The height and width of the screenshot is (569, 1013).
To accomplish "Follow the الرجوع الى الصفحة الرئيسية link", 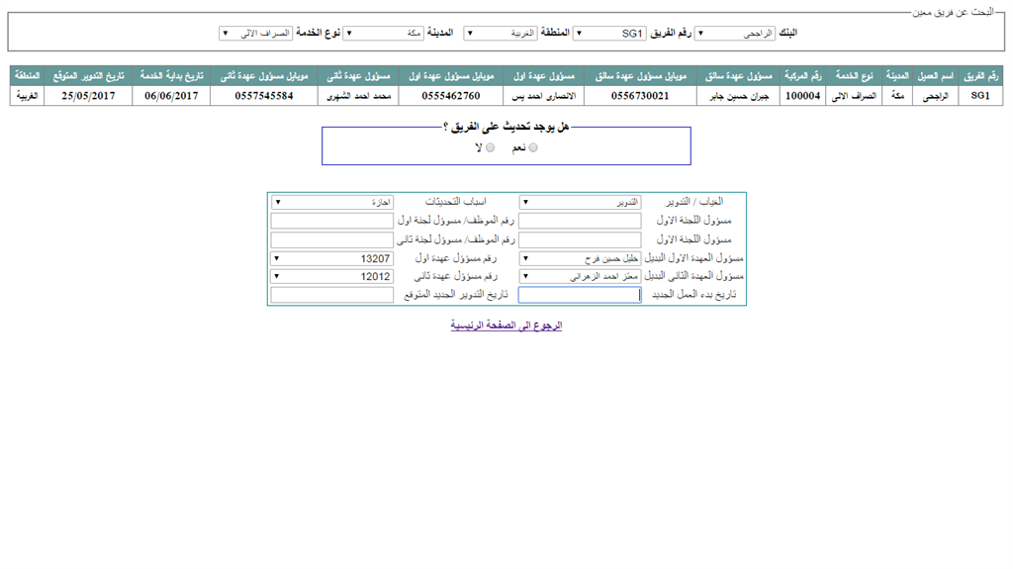I will pyautogui.click(x=506, y=326).
